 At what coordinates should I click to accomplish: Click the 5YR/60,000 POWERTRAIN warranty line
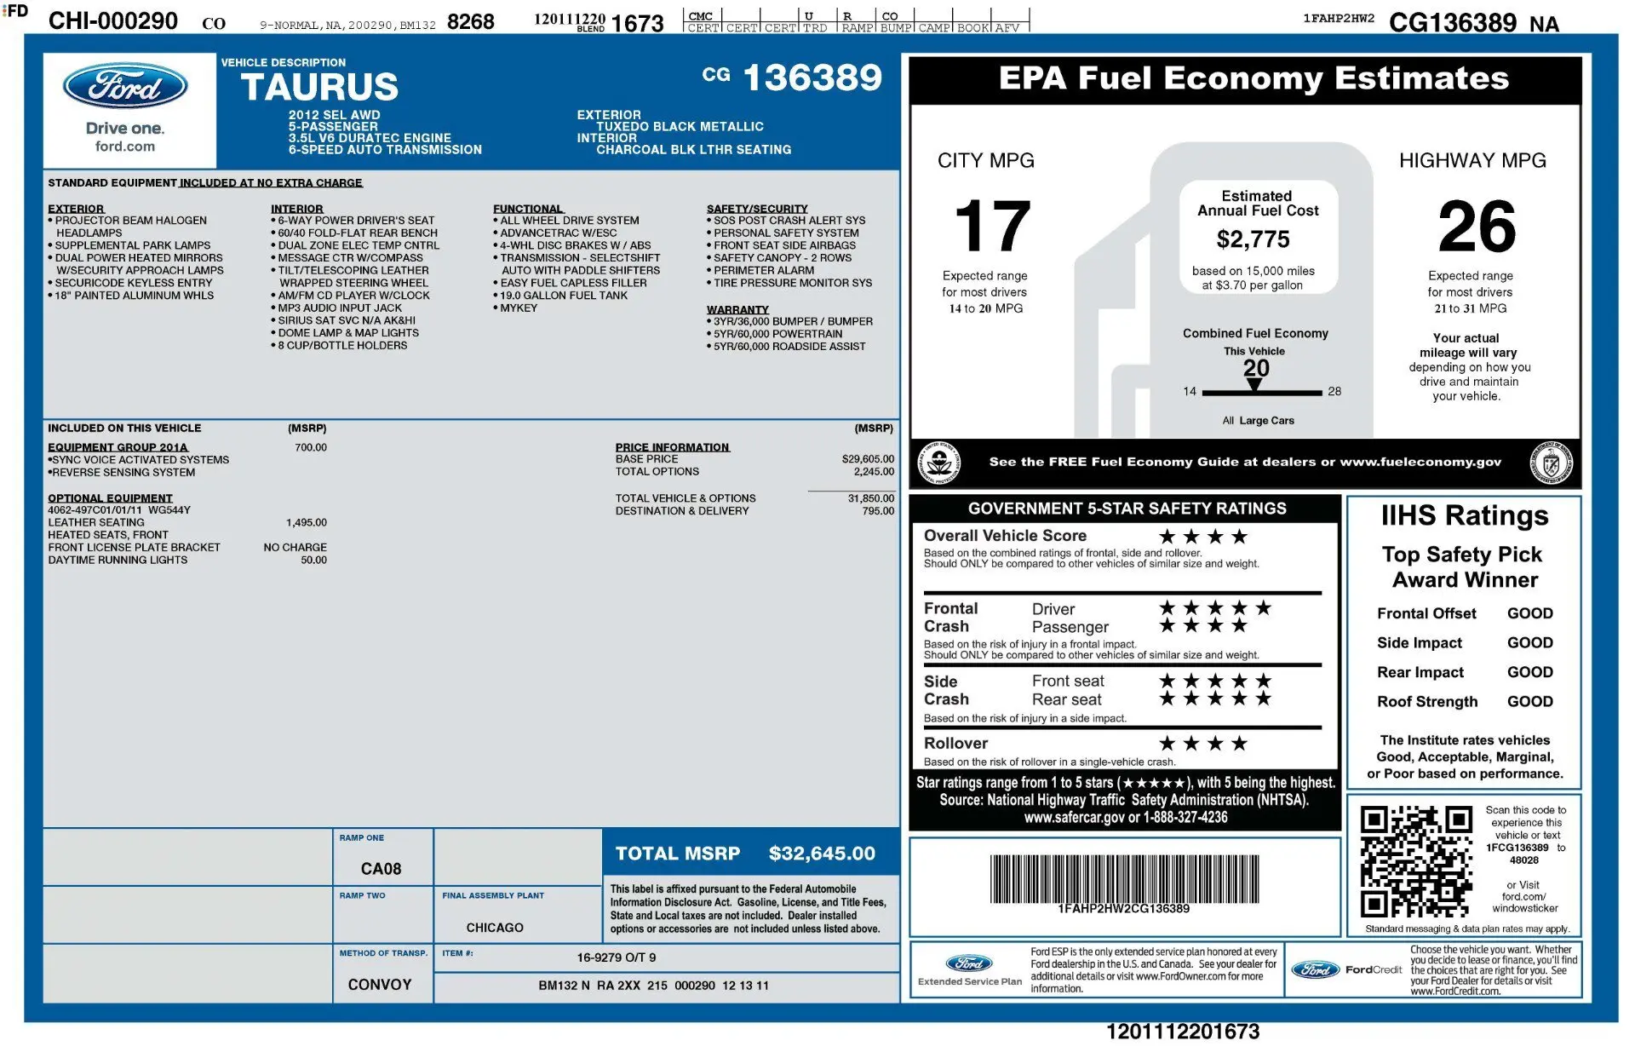pyautogui.click(x=774, y=334)
